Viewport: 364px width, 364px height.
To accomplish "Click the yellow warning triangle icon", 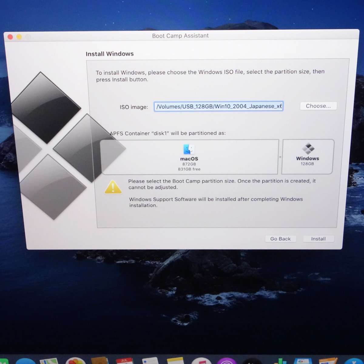I will (x=113, y=187).
